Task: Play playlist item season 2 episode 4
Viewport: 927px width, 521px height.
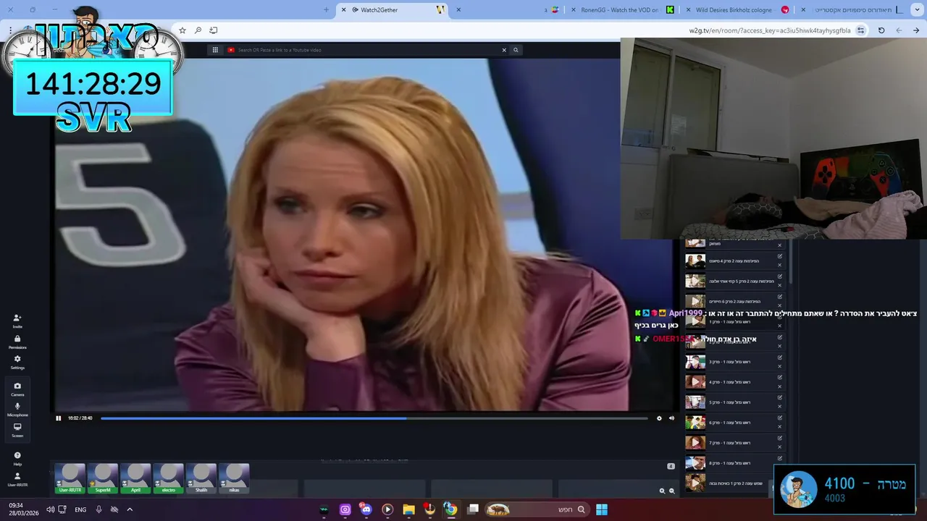Action: point(695,261)
